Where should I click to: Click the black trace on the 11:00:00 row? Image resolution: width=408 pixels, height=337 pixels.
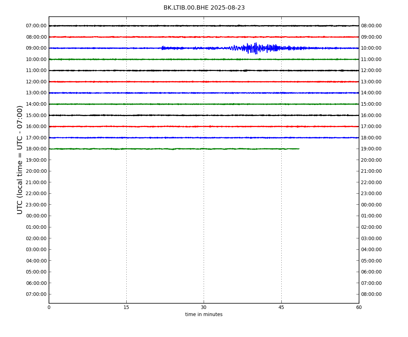click(x=204, y=71)
